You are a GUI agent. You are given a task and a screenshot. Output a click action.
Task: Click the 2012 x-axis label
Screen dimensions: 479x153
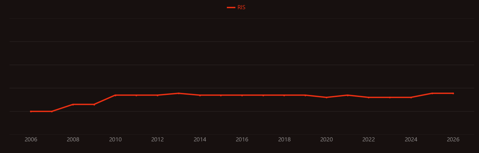pyautogui.click(x=157, y=140)
